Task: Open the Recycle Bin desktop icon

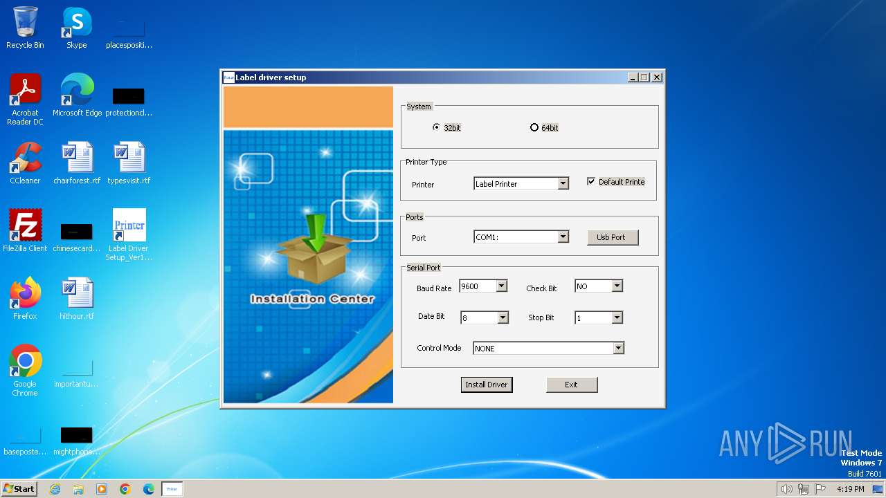Action: tap(25, 27)
